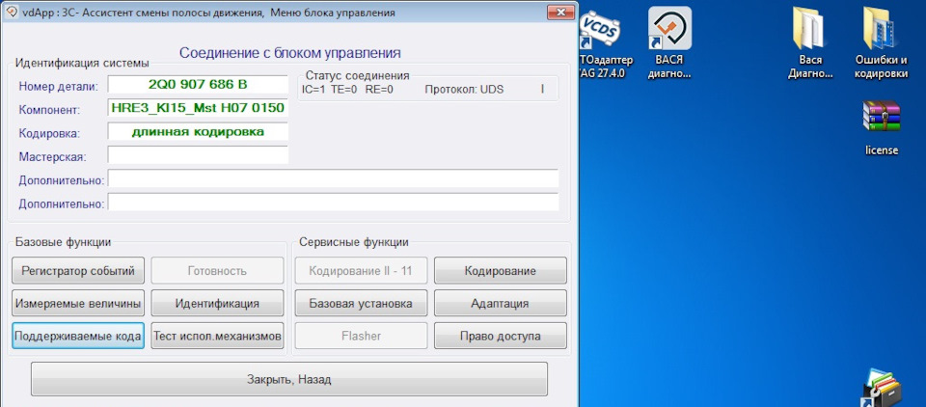The width and height of the screenshot is (926, 407).
Task: Select the license WinRAR archive icon
Action: 881,117
